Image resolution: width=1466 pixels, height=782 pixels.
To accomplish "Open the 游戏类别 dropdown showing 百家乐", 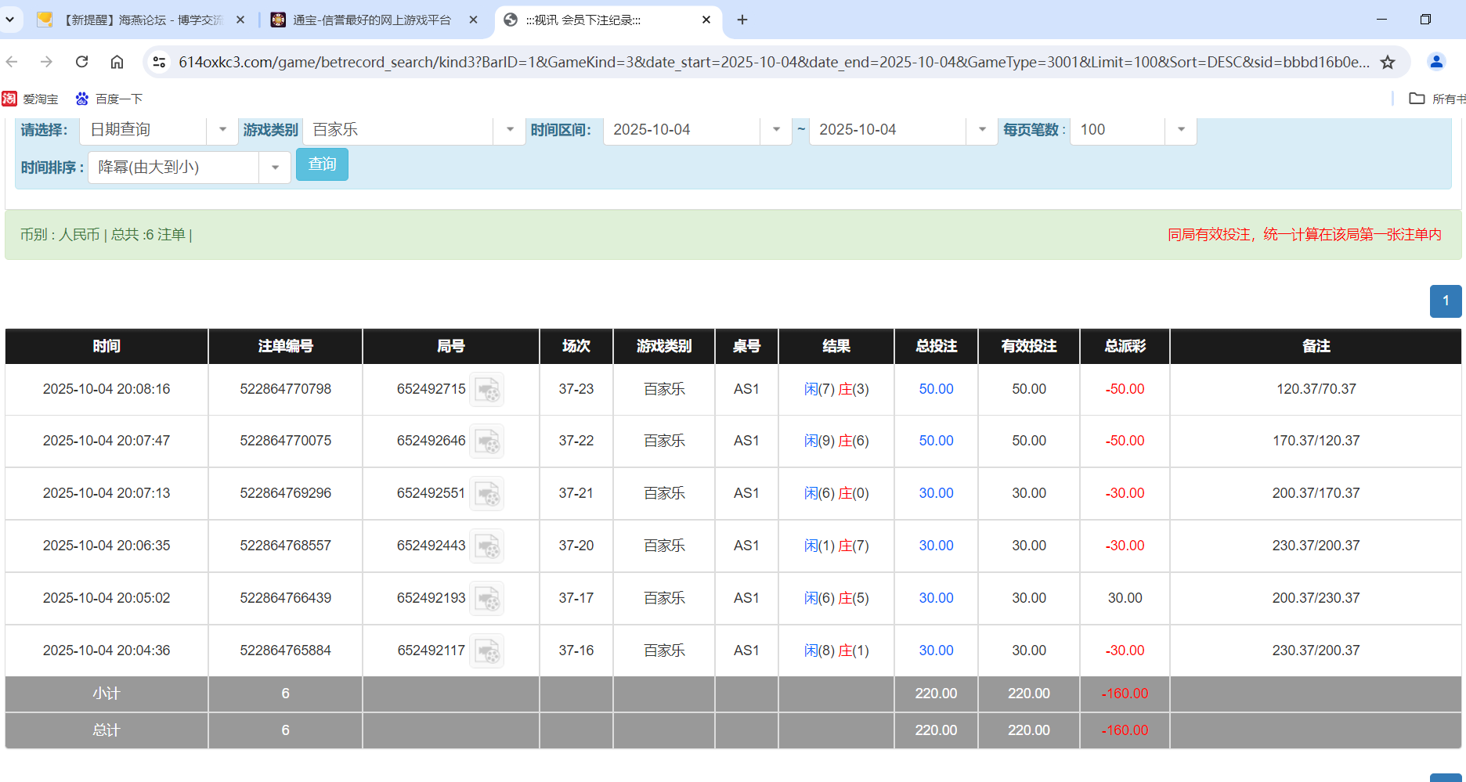I will (509, 130).
